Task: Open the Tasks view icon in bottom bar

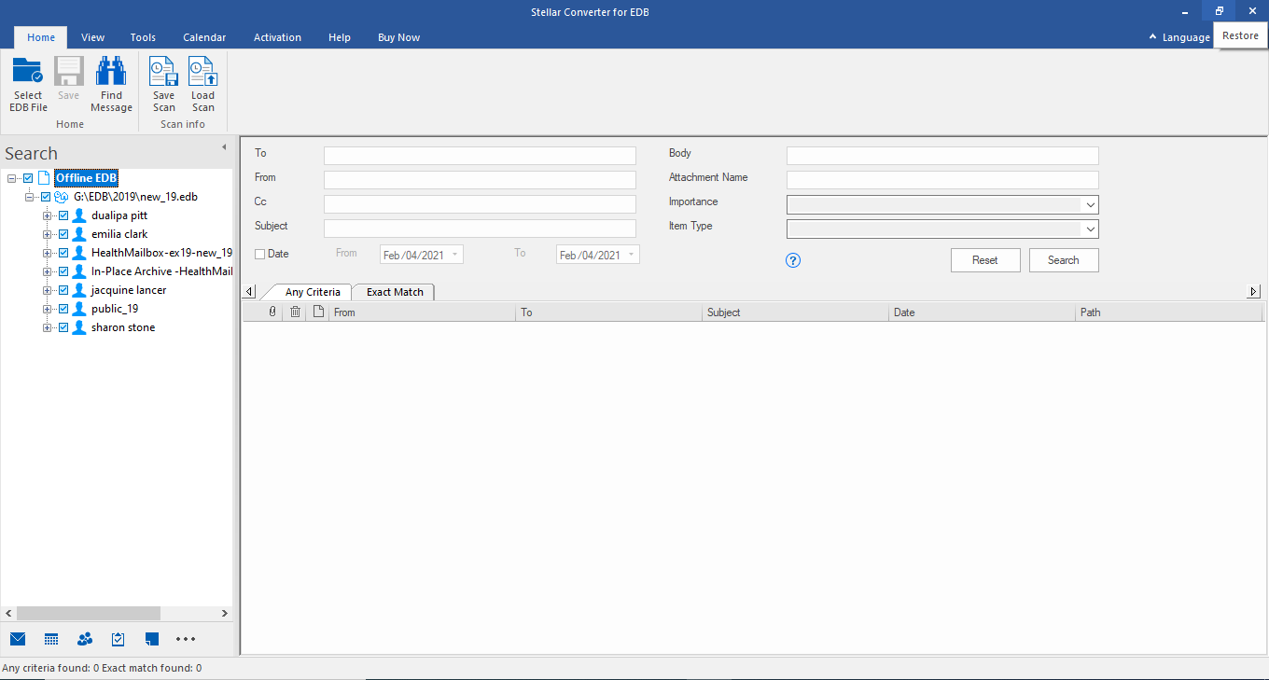Action: [119, 639]
